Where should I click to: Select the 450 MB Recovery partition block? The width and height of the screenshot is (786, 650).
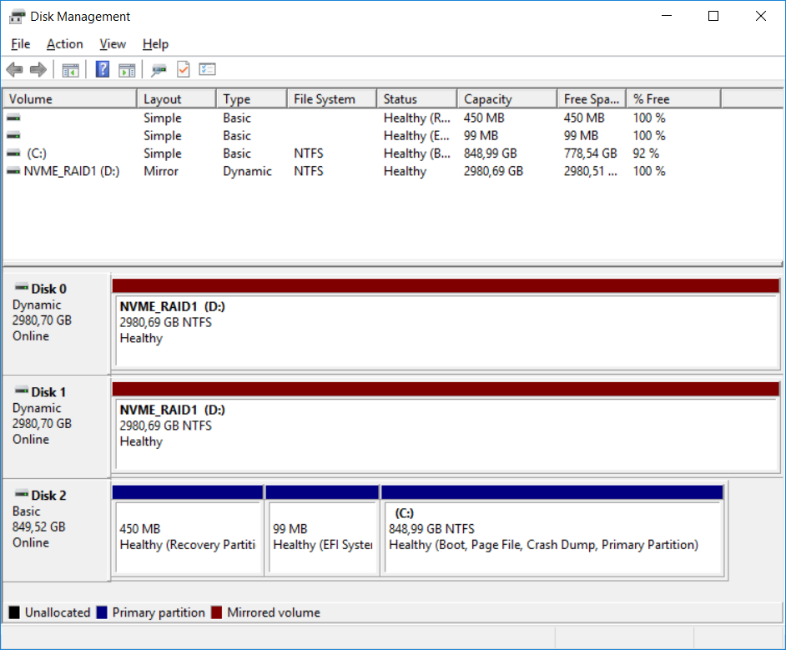click(x=188, y=530)
